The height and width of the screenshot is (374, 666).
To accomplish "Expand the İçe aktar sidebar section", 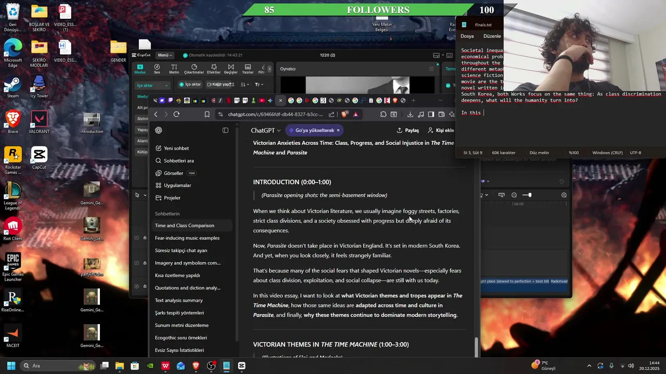I will [152, 85].
